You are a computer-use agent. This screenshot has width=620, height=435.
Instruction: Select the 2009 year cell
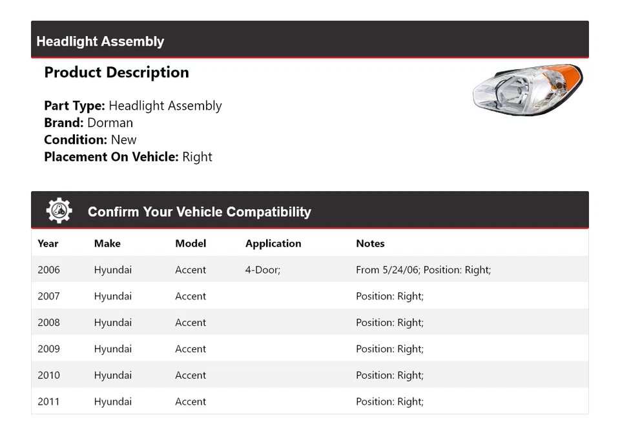tap(48, 349)
